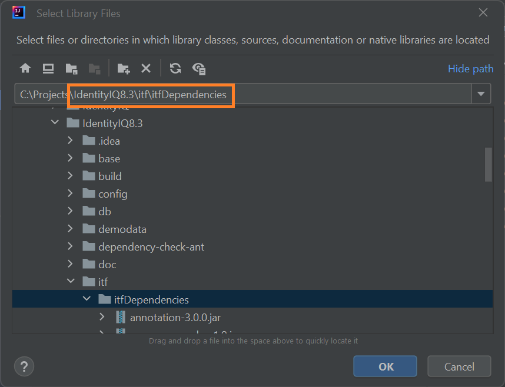Viewport: 505px width, 387px height.
Task: Create a new folder icon
Action: [x=124, y=69]
